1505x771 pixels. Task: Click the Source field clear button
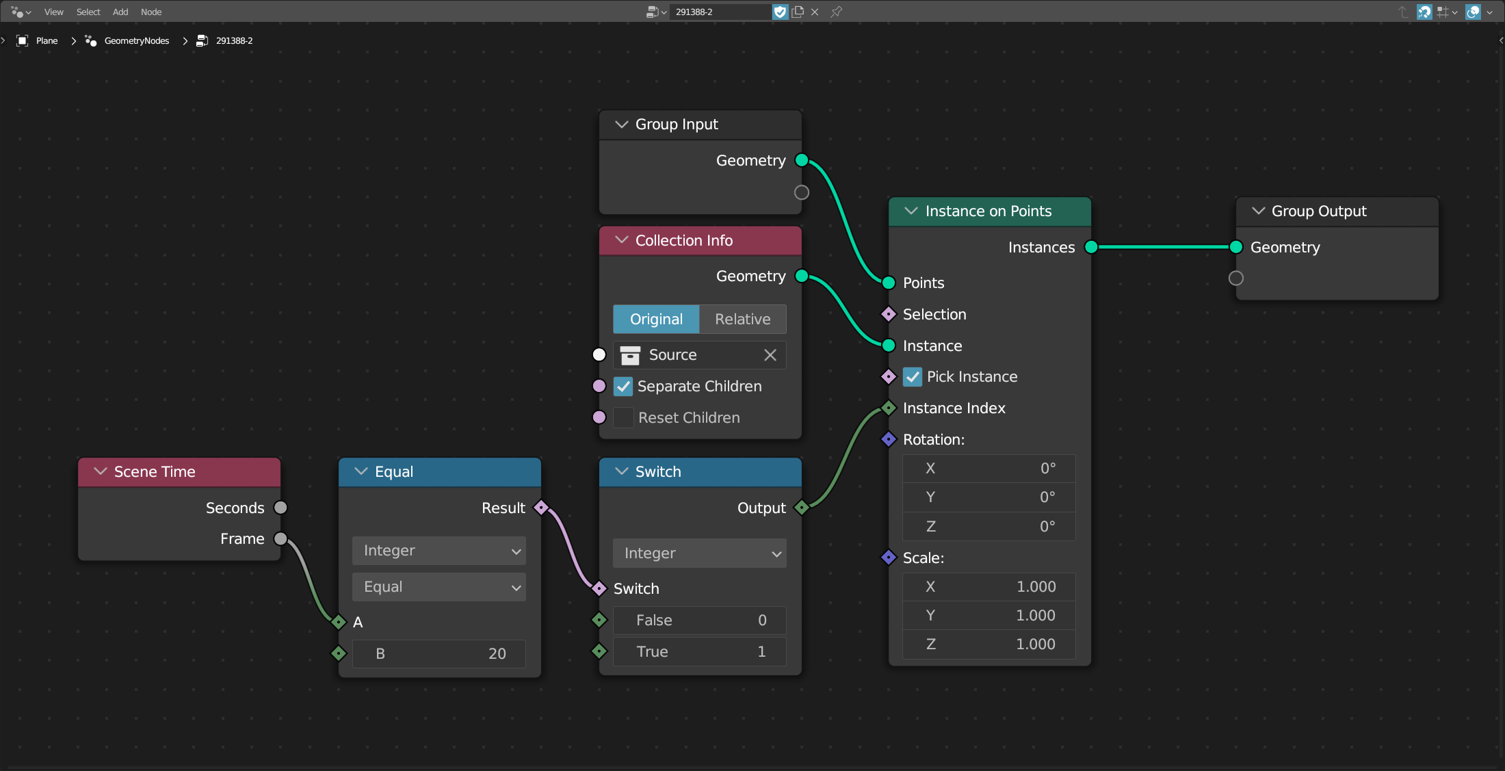pos(771,354)
